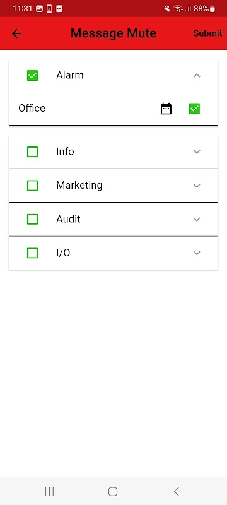Enable the Marketing checkbox

point(33,186)
